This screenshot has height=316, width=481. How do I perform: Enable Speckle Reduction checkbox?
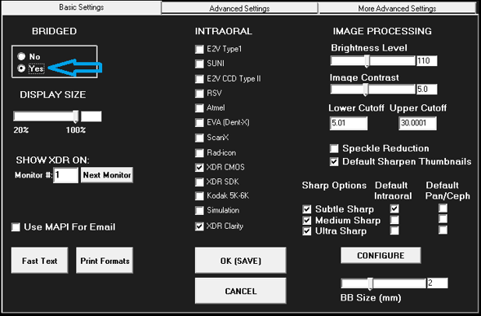334,149
